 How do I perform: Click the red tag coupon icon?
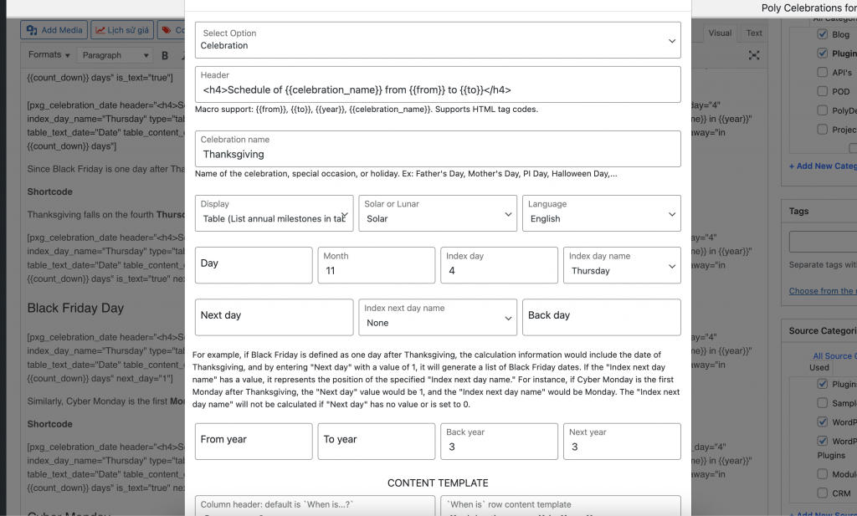point(167,29)
